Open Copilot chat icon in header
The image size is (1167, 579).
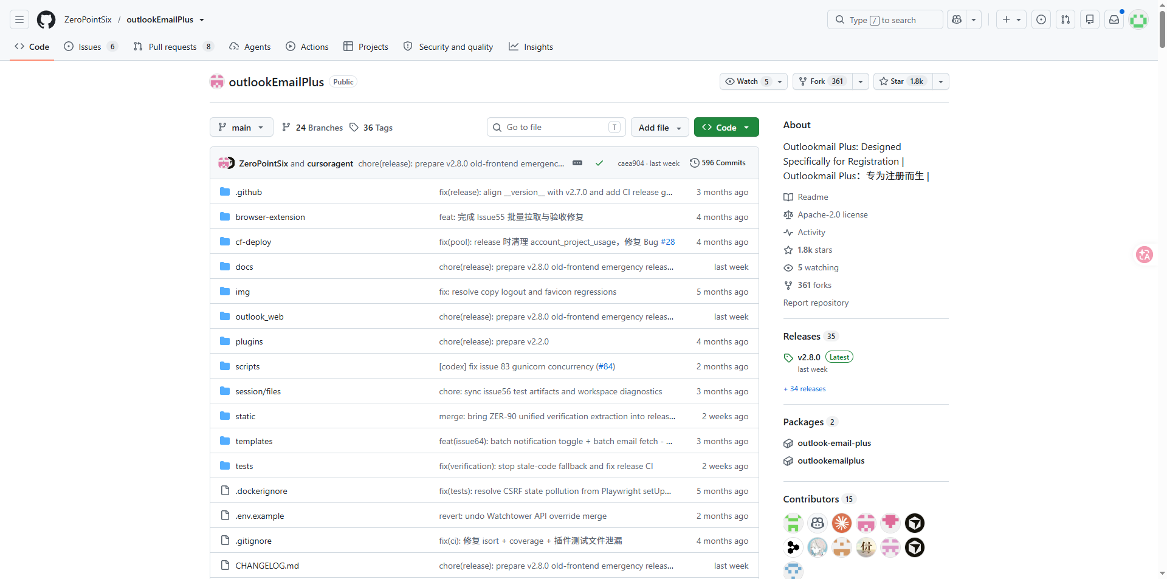pyautogui.click(x=957, y=19)
